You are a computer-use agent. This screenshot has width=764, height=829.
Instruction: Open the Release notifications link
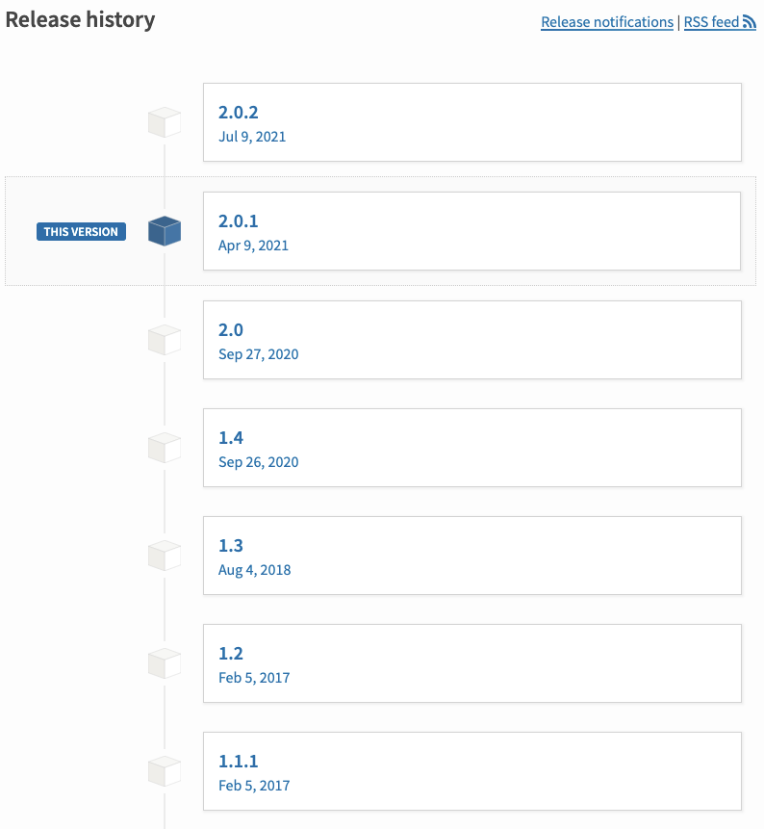(x=606, y=22)
